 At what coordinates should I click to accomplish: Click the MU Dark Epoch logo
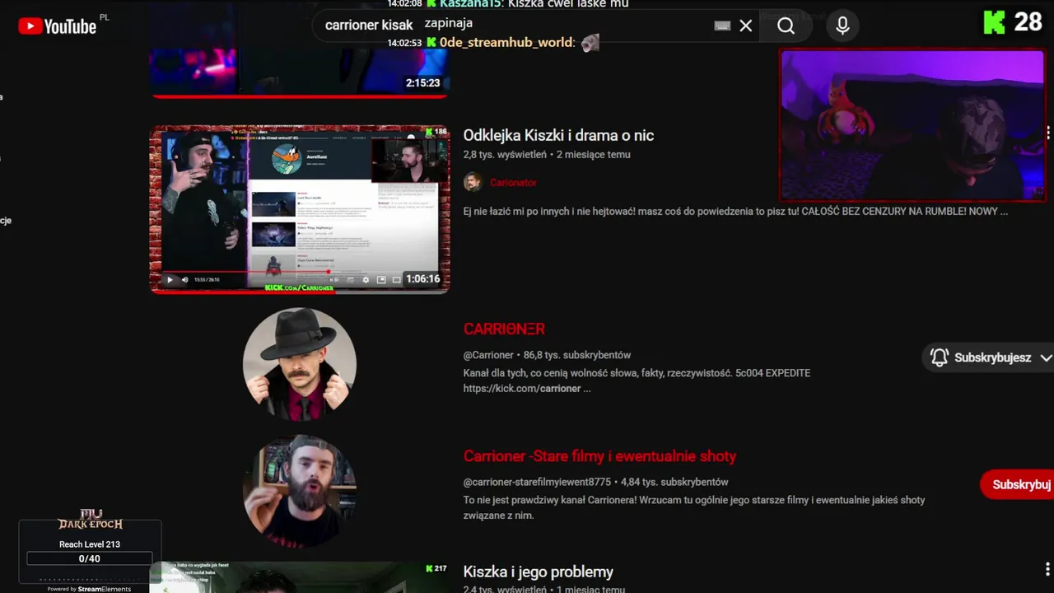91,520
